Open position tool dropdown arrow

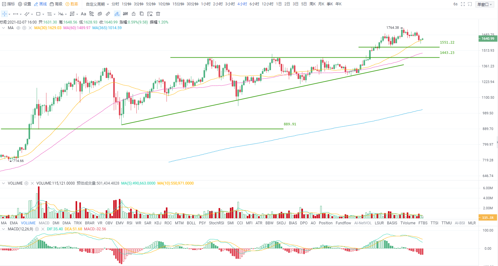coord(77,14)
